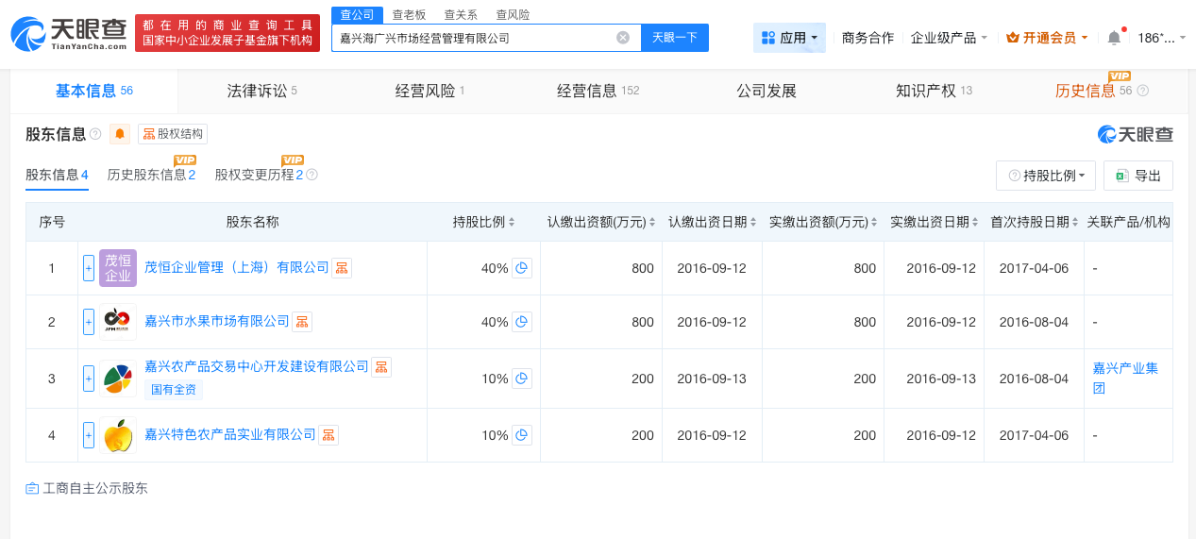
Task: Open equity chart icon after 茂恒企业管理
Action: point(342,268)
